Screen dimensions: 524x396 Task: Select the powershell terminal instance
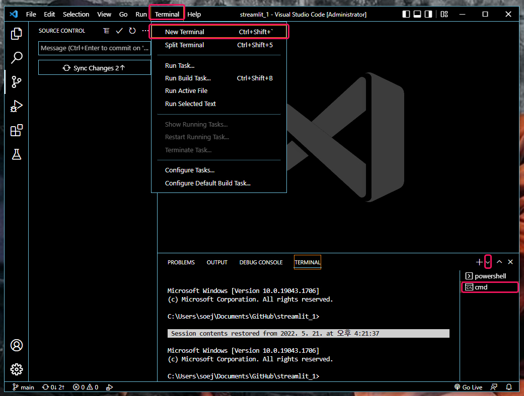pyautogui.click(x=490, y=276)
